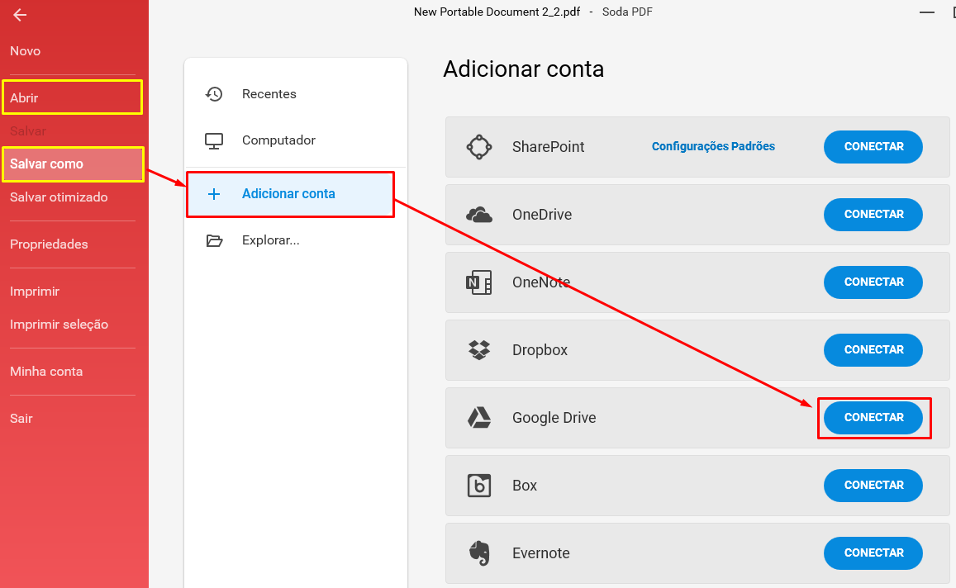Click the OneNote service name

[541, 282]
